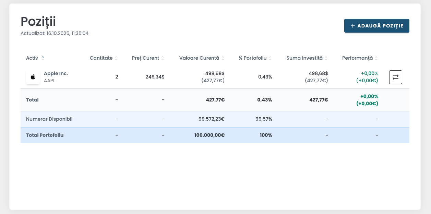
Task: Sort by the Performanță column header
Action: (357, 58)
